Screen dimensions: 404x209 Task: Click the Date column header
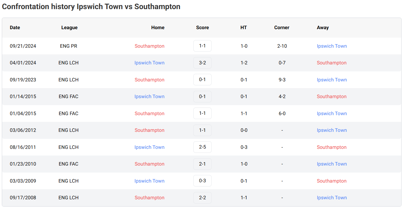click(x=15, y=28)
